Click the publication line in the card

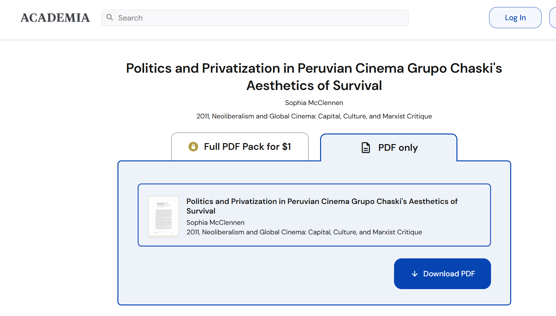(x=304, y=232)
